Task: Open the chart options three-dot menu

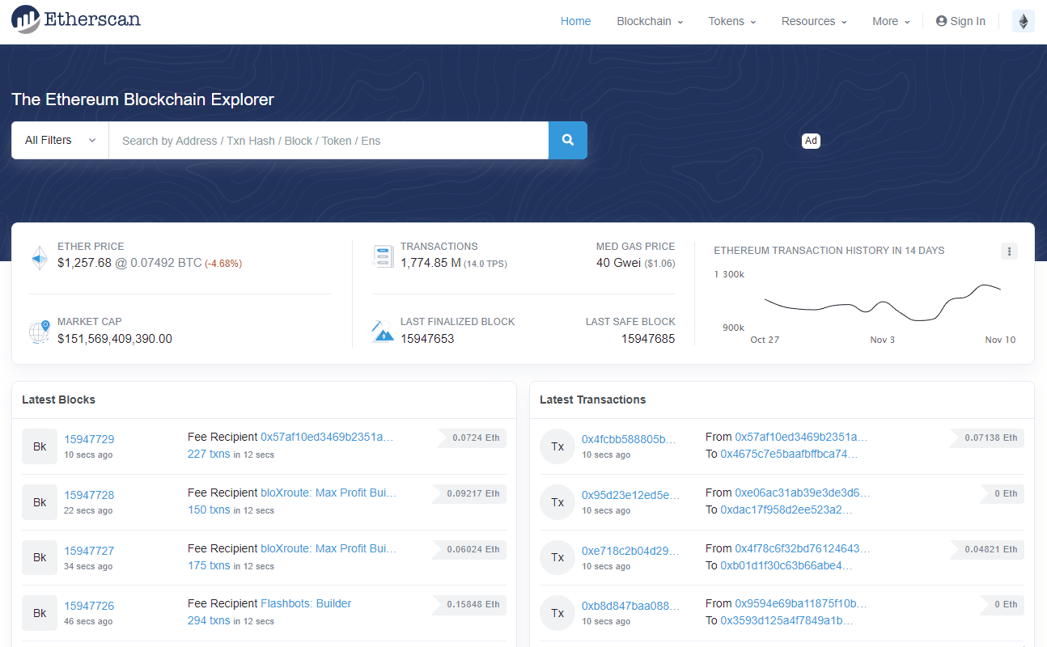Action: click(x=1009, y=251)
